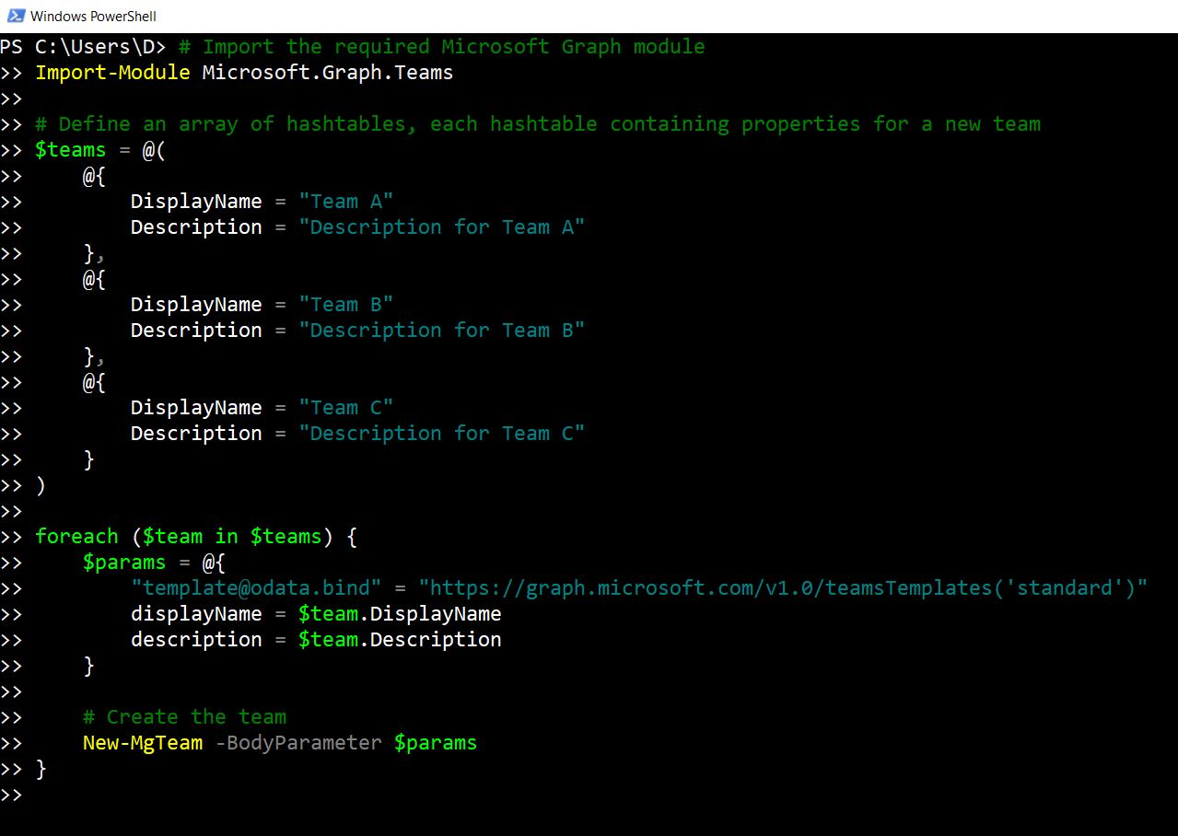Image resolution: width=1178 pixels, height=836 pixels.
Task: Click the comment defining array of hashtables
Action: pos(538,123)
